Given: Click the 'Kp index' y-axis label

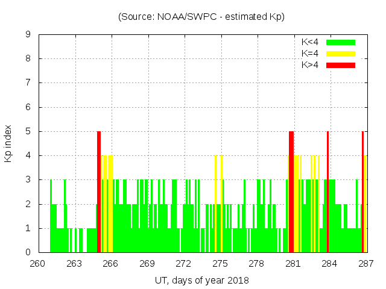Looking at the screenshot, I should 9,143.
